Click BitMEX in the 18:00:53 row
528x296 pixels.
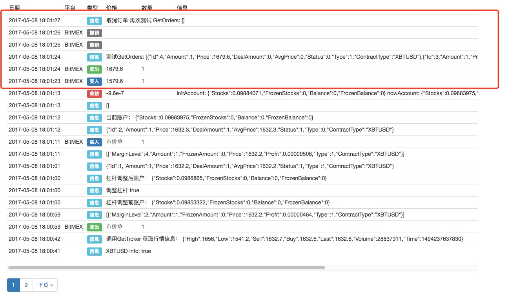pyautogui.click(x=74, y=227)
